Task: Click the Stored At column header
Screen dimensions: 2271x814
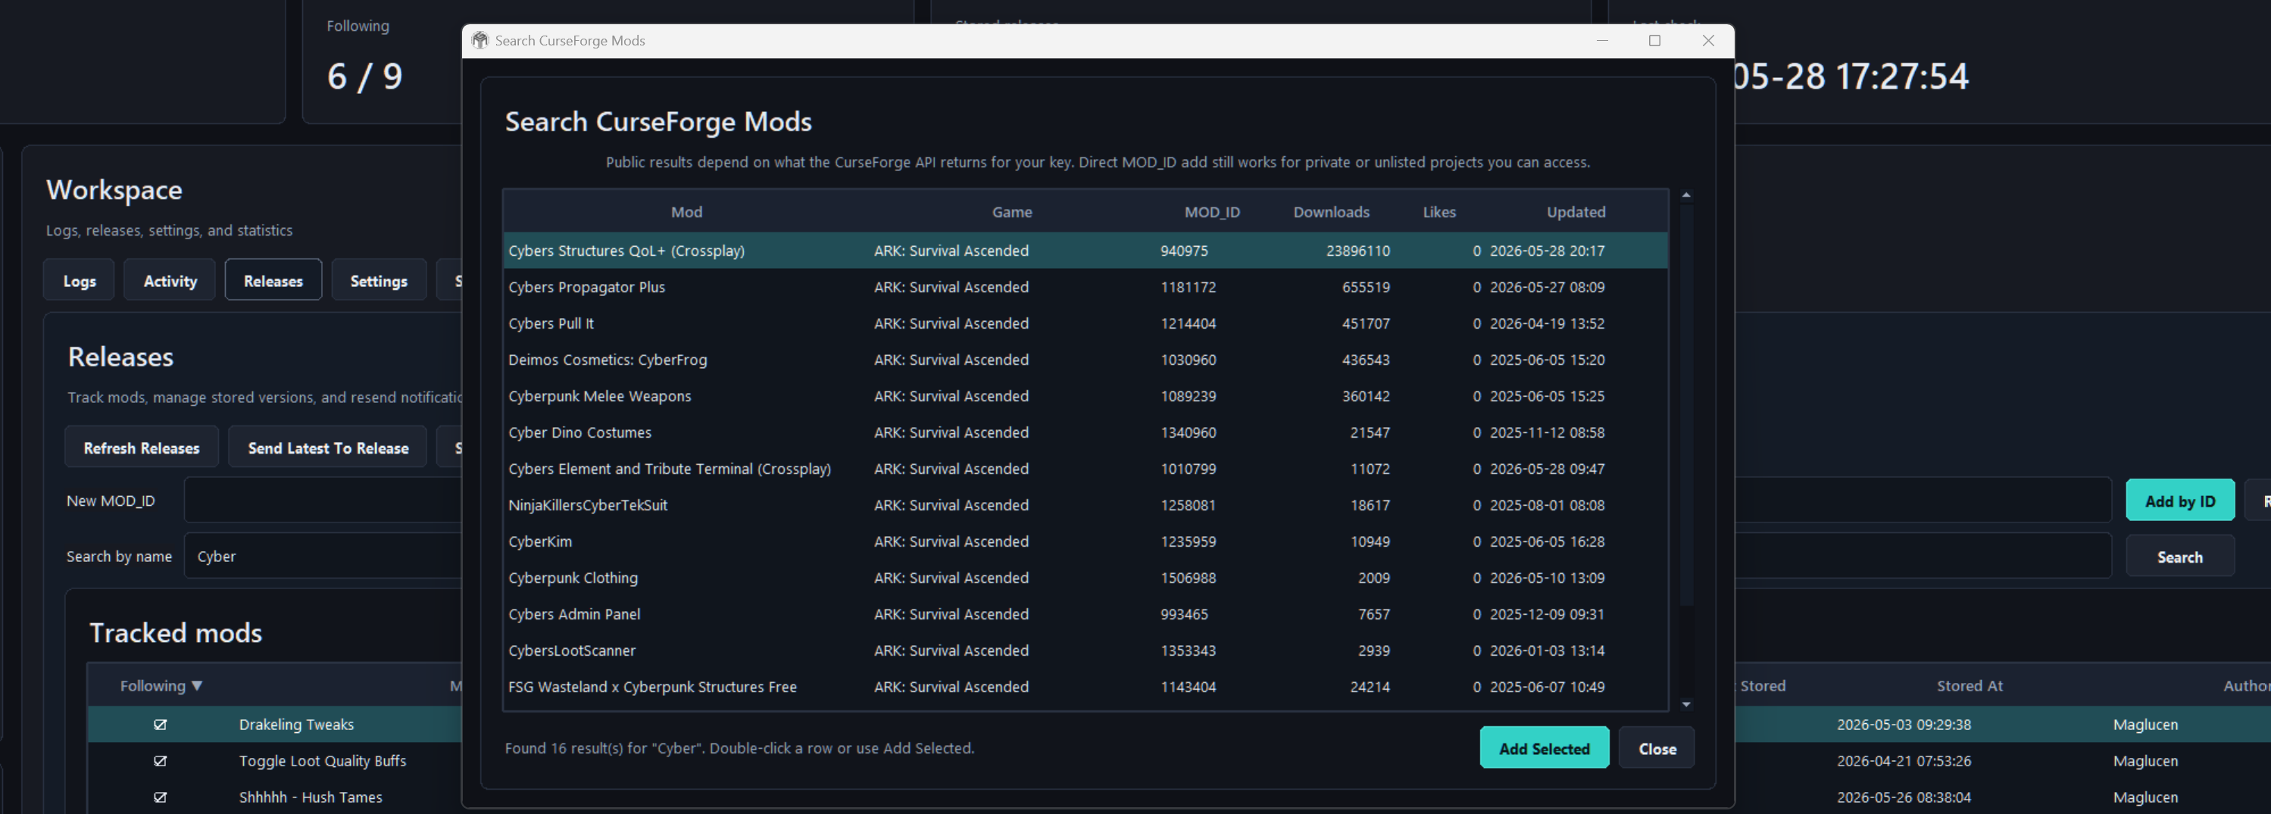Action: [1970, 685]
